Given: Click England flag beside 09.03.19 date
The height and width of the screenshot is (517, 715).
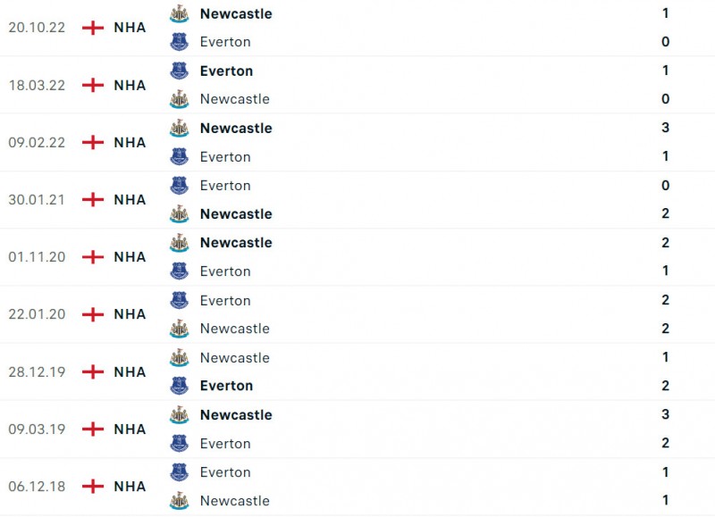Looking at the screenshot, I should [x=93, y=429].
